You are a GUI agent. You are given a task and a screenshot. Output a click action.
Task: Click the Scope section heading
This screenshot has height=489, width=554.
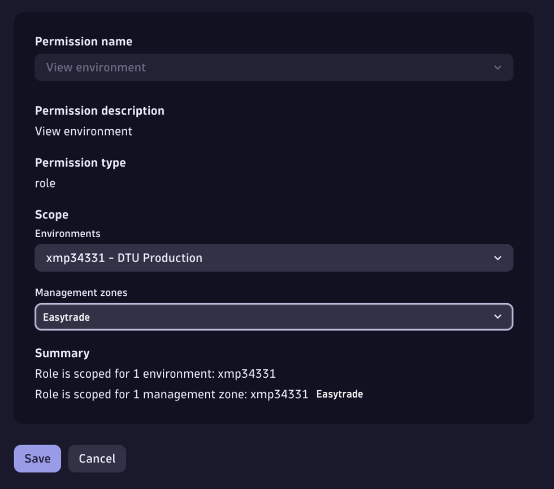(51, 215)
